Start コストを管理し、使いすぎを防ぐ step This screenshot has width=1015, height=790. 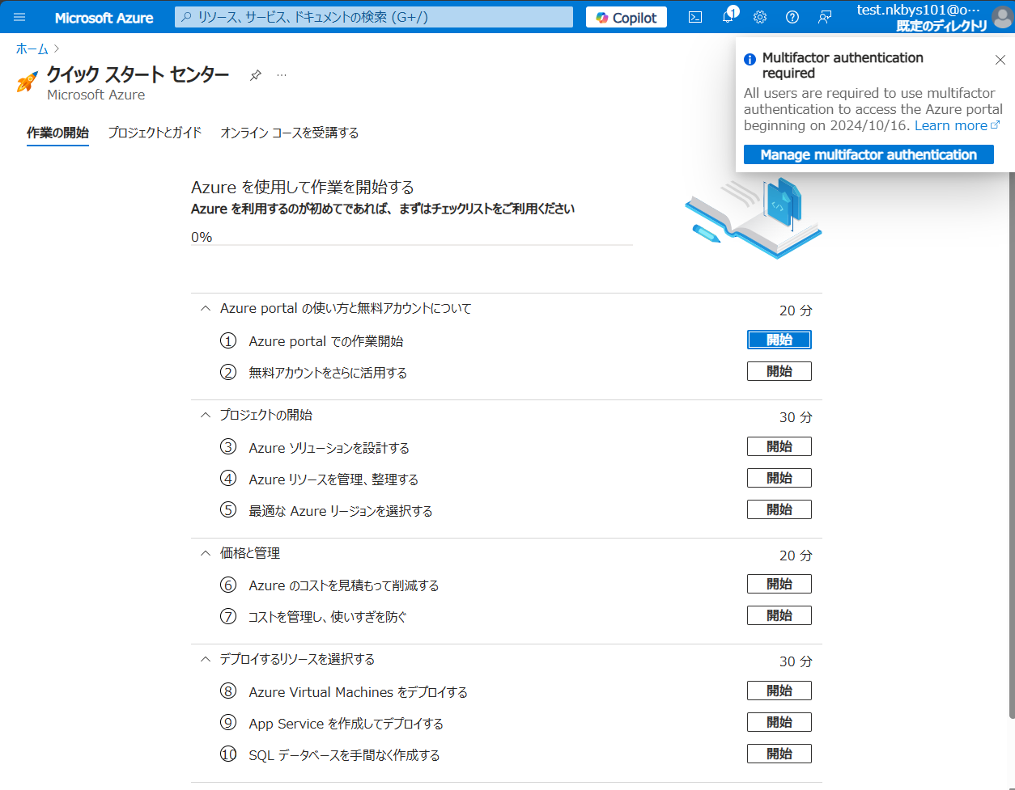(x=779, y=615)
